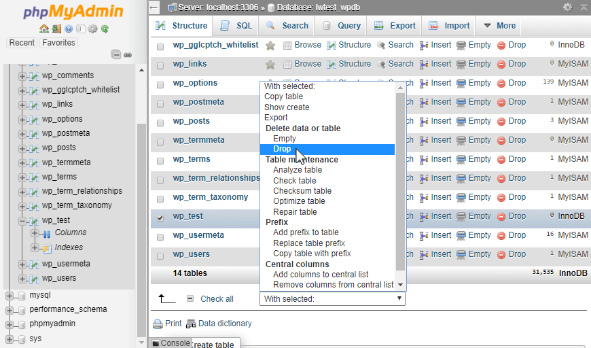Check the wp_terms row checkbox
This screenshot has height=348, width=591.
tap(160, 161)
